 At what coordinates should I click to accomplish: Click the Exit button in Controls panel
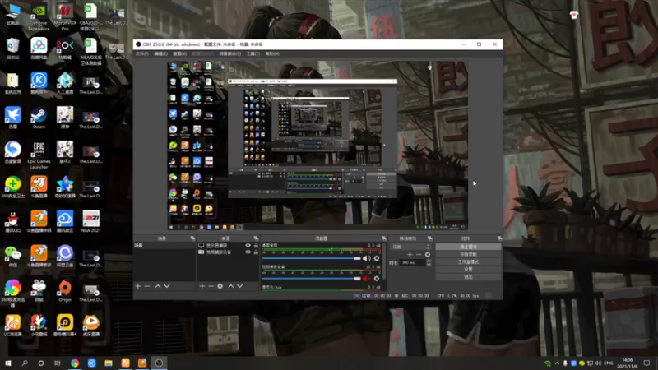(x=468, y=277)
